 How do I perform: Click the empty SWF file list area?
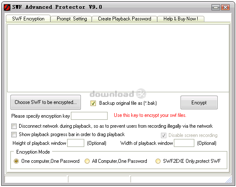click(118, 58)
